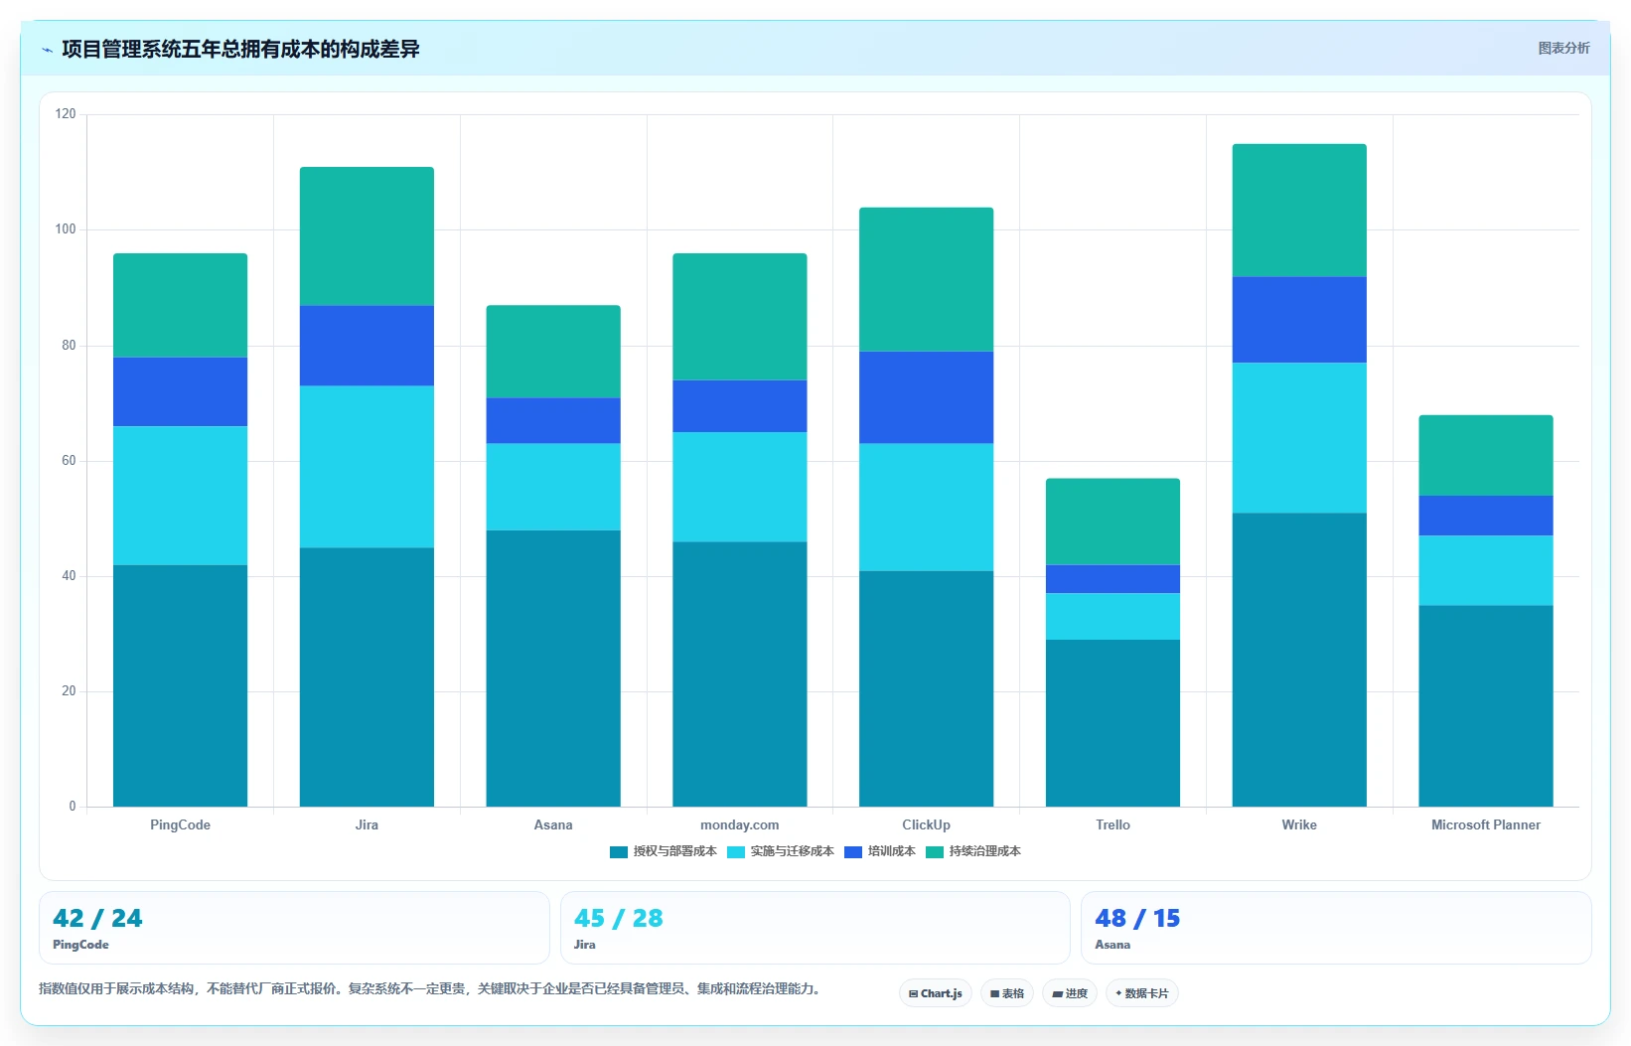Screen dimensions: 1631x1046
Task: Click the 100 y-axis value
Action: pyautogui.click(x=66, y=229)
